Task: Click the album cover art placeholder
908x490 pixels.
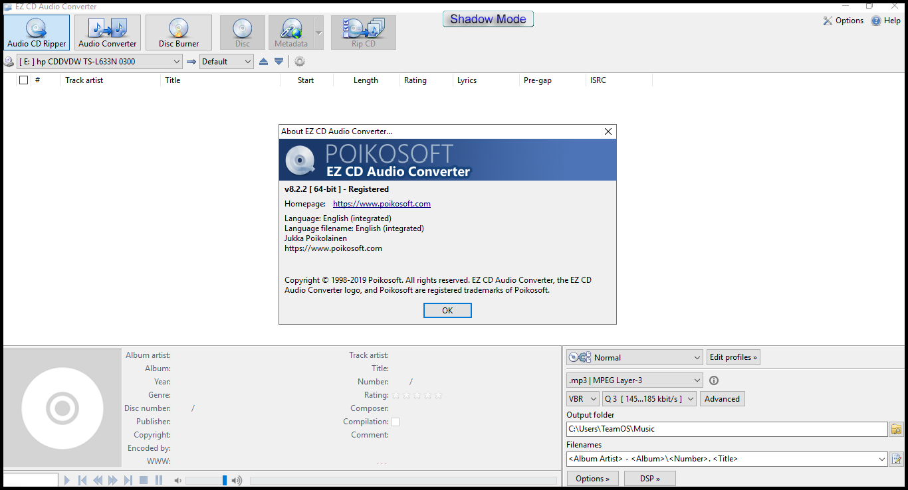Action: [62, 408]
